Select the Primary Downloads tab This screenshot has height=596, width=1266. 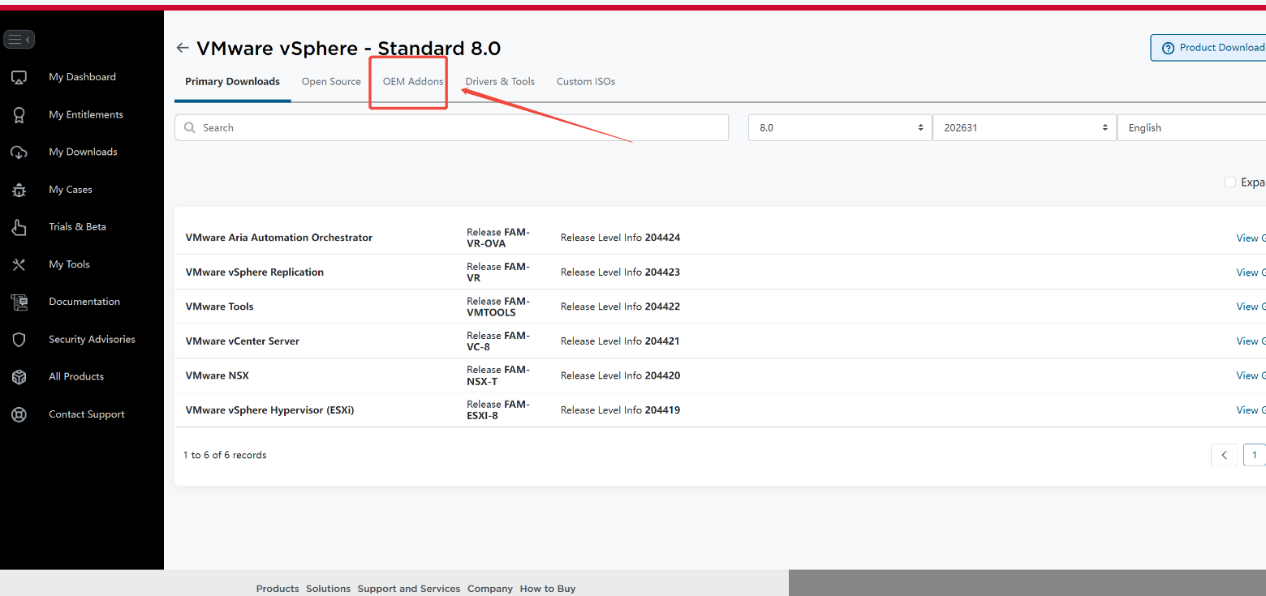[x=232, y=82]
